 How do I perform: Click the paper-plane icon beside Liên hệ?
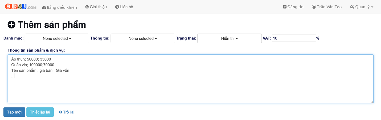(x=117, y=7)
